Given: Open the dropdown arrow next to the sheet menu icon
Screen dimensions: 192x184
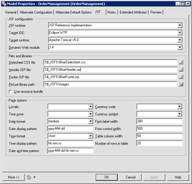Looking at the screenshot, I should 35,177.
